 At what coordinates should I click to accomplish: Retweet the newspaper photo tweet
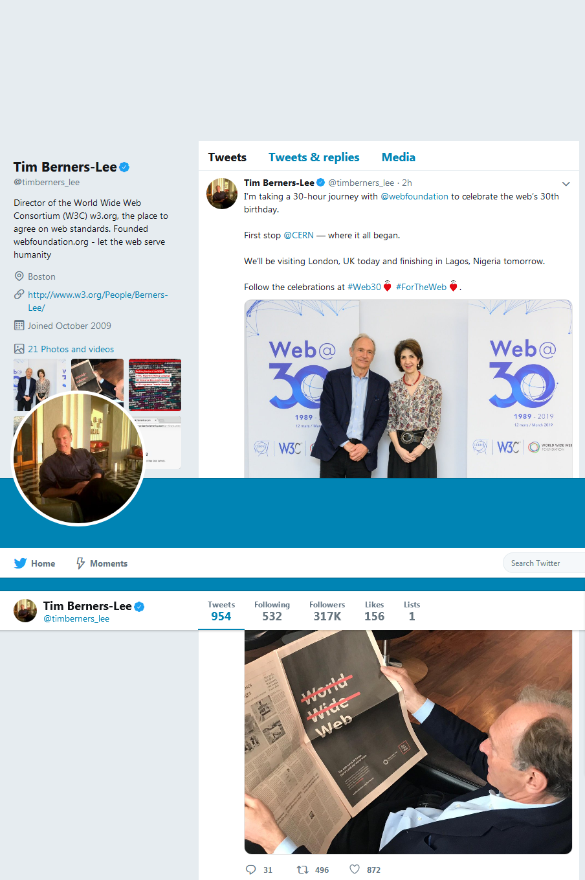[x=302, y=870]
